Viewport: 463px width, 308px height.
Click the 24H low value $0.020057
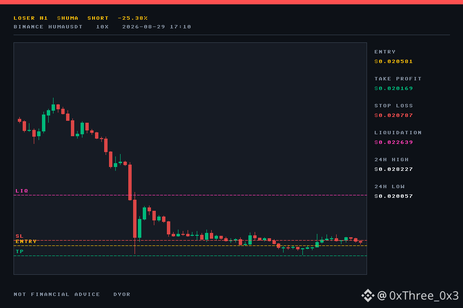pyautogui.click(x=394, y=196)
